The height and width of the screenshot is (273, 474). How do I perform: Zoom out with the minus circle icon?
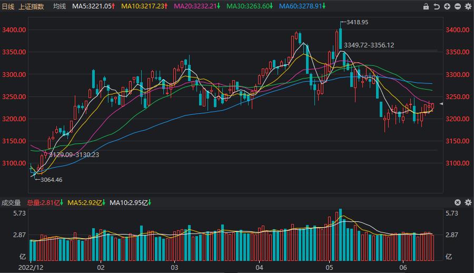pyautogui.click(x=457, y=6)
